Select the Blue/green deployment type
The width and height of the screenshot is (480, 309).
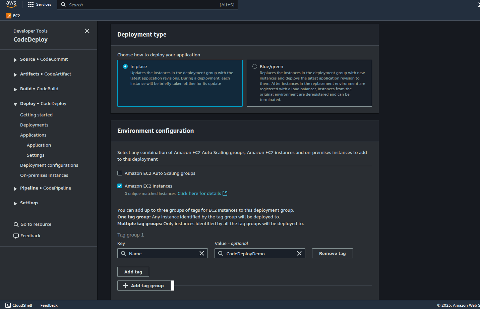(x=255, y=66)
